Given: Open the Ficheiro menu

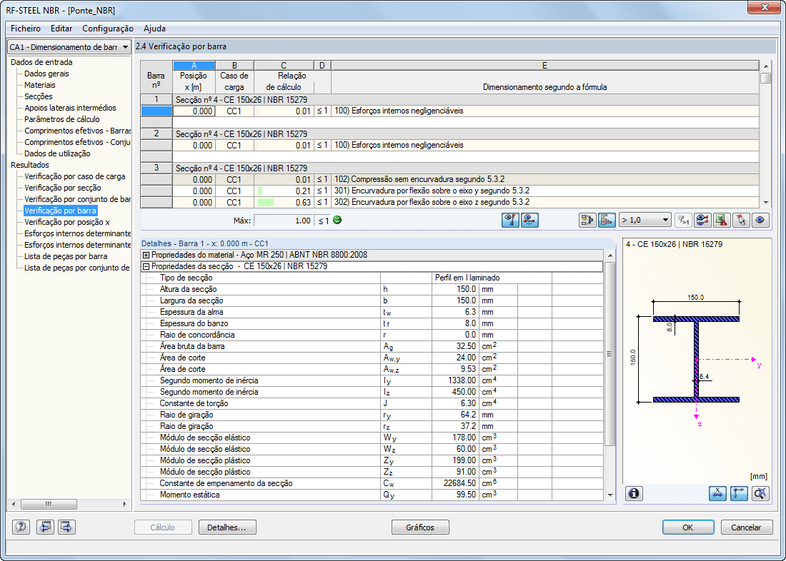Looking at the screenshot, I should (26, 29).
